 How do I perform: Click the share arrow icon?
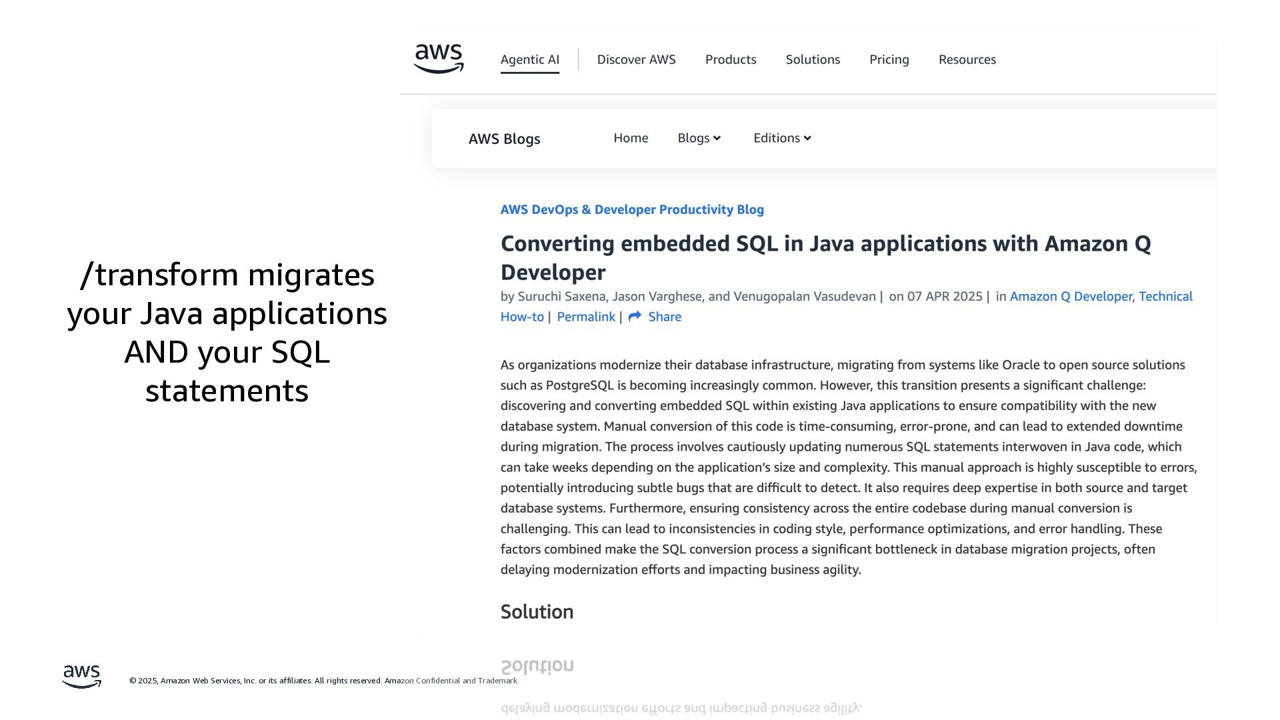pyautogui.click(x=635, y=317)
